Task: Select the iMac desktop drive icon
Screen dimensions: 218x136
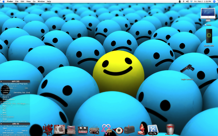Action: coord(208,15)
